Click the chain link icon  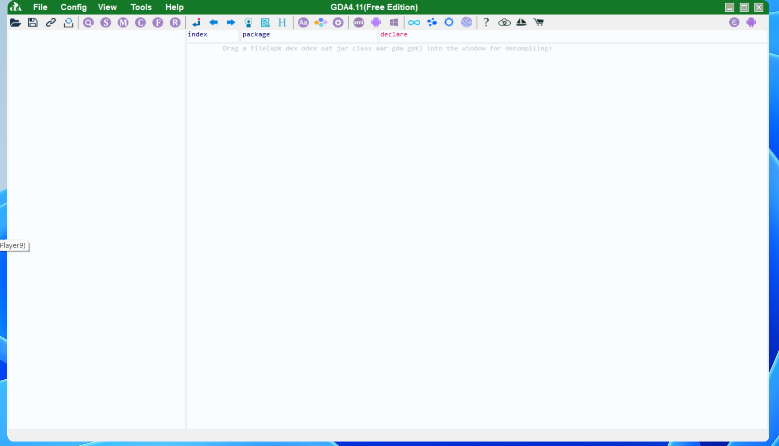(x=51, y=22)
